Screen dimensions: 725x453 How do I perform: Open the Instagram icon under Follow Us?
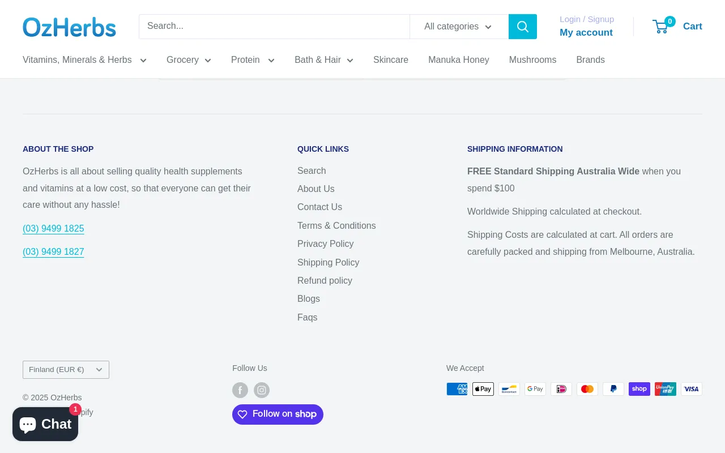coord(262,390)
